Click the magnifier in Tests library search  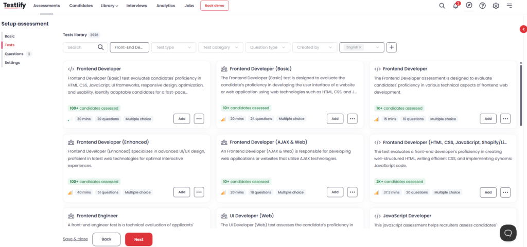tap(100, 47)
